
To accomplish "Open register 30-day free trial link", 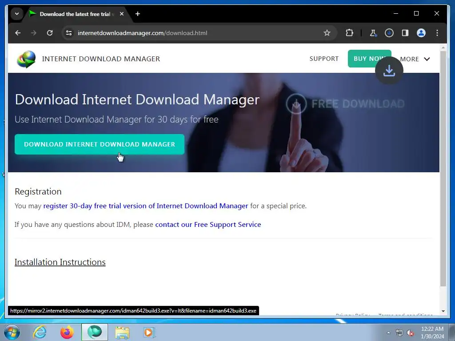I will (x=146, y=206).
